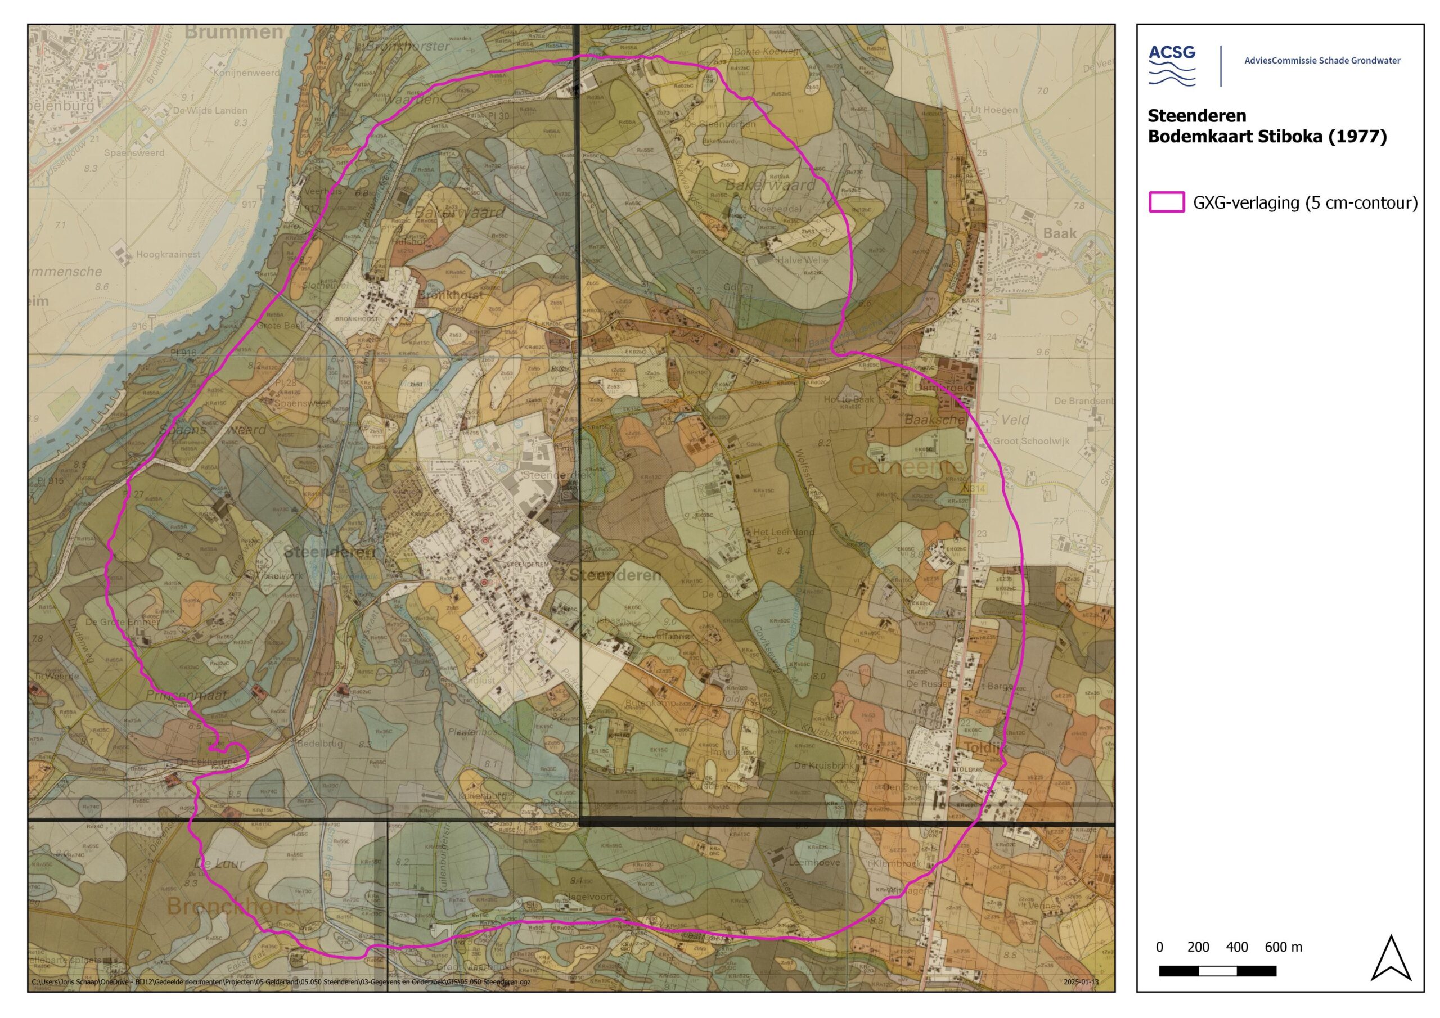Click the 200 scale bar label

click(1198, 947)
